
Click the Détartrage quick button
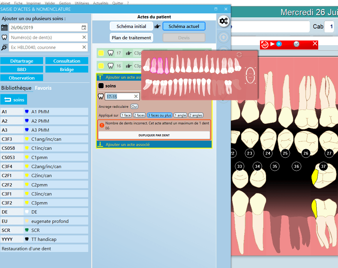click(22, 61)
